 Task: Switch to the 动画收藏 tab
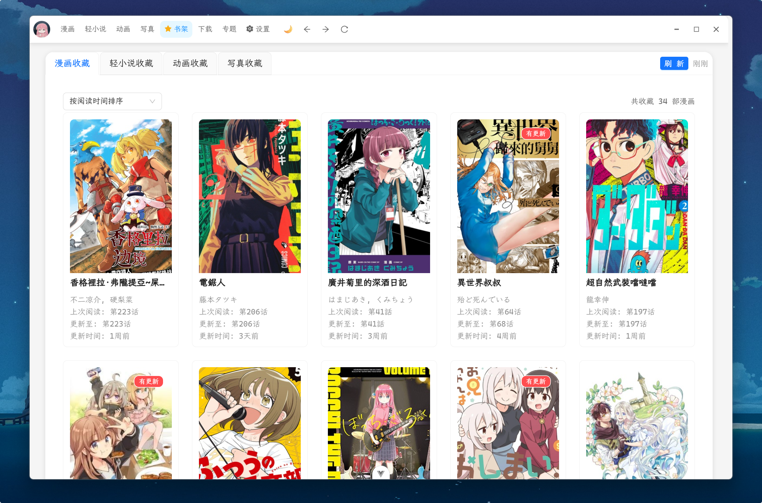pyautogui.click(x=190, y=63)
